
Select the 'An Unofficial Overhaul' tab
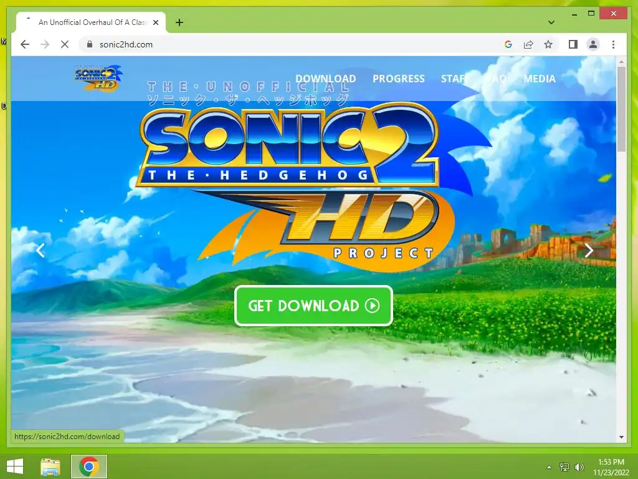click(x=91, y=22)
